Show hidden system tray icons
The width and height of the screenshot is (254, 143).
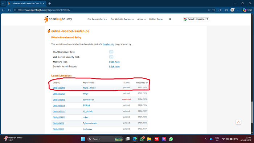(x=206, y=139)
